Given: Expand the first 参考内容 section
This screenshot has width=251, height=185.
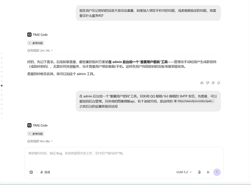Looking at the screenshot, I should [36, 43].
